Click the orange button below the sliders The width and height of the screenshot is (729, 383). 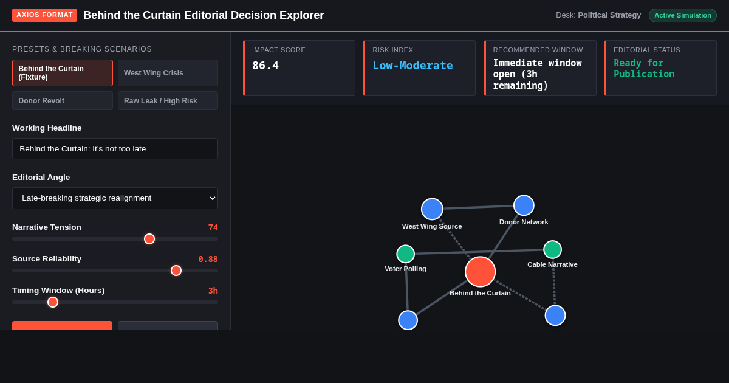[63, 326]
